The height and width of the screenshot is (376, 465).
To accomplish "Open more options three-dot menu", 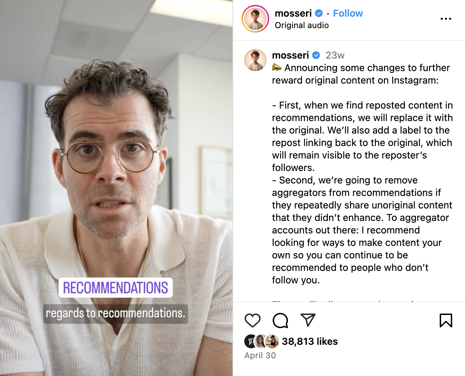I will pyautogui.click(x=446, y=19).
